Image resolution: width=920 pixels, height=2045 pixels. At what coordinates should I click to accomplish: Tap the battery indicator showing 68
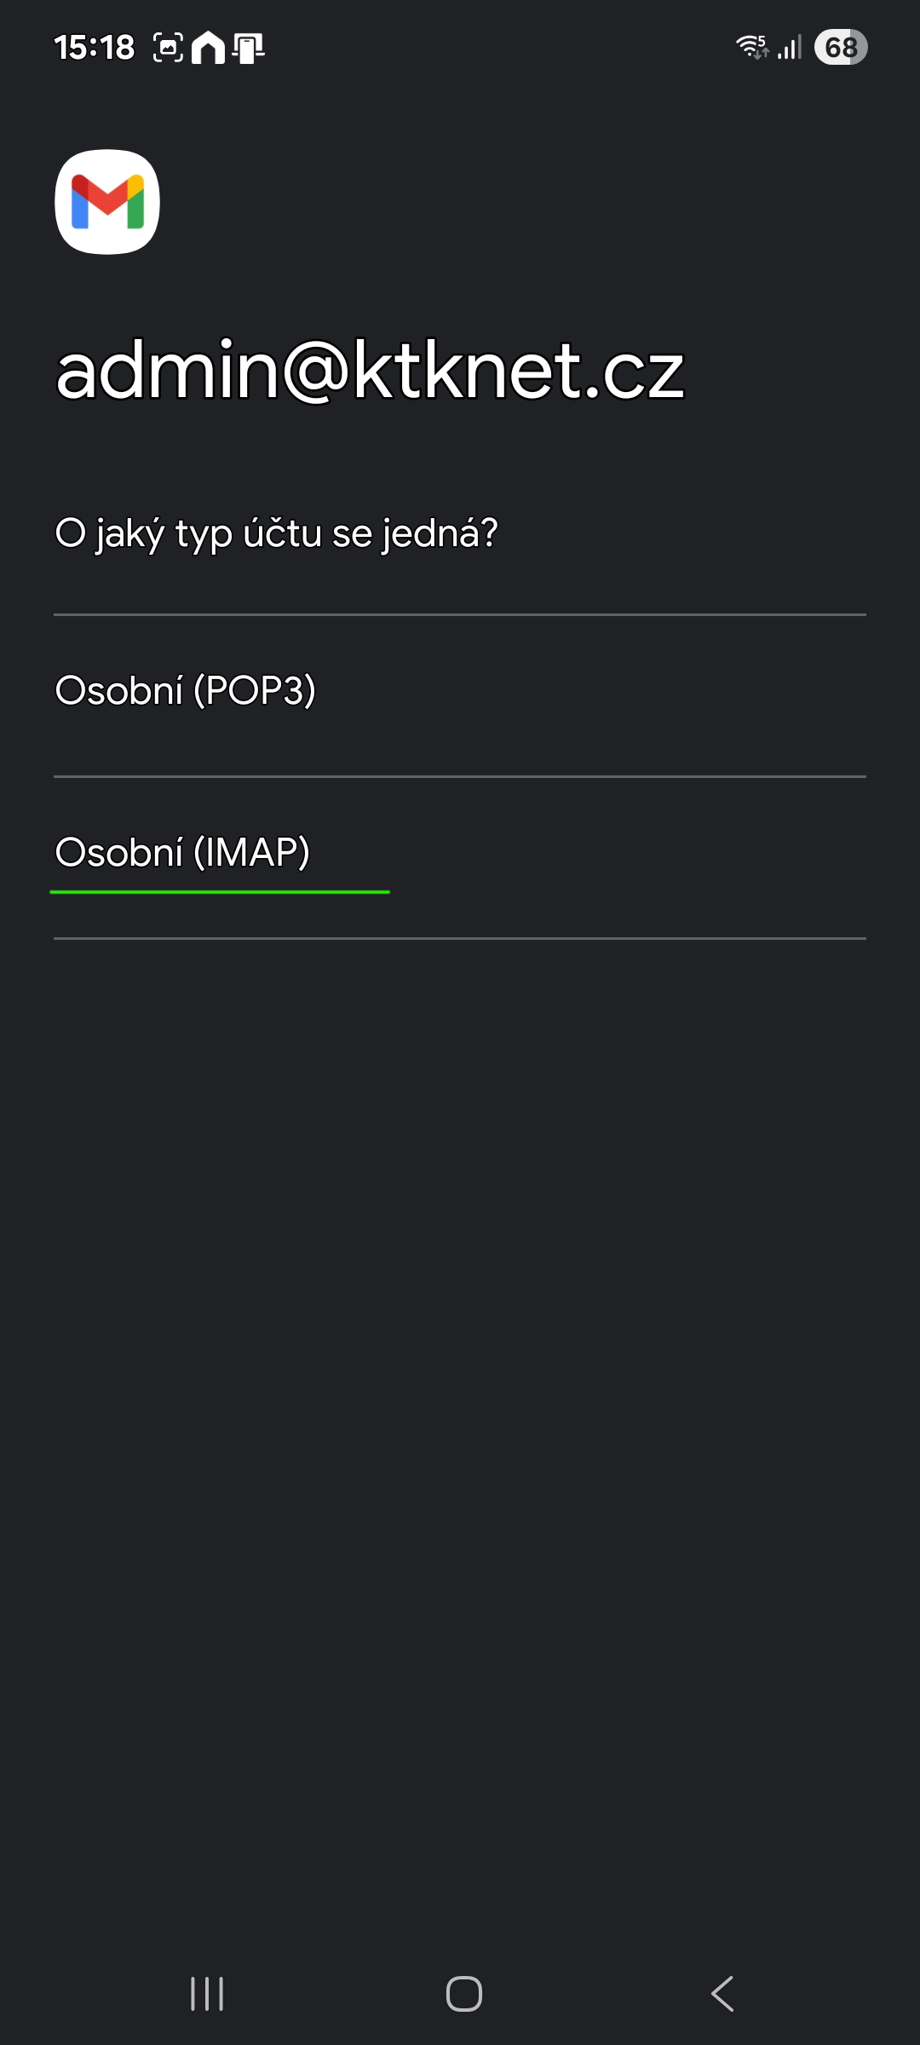click(x=840, y=47)
